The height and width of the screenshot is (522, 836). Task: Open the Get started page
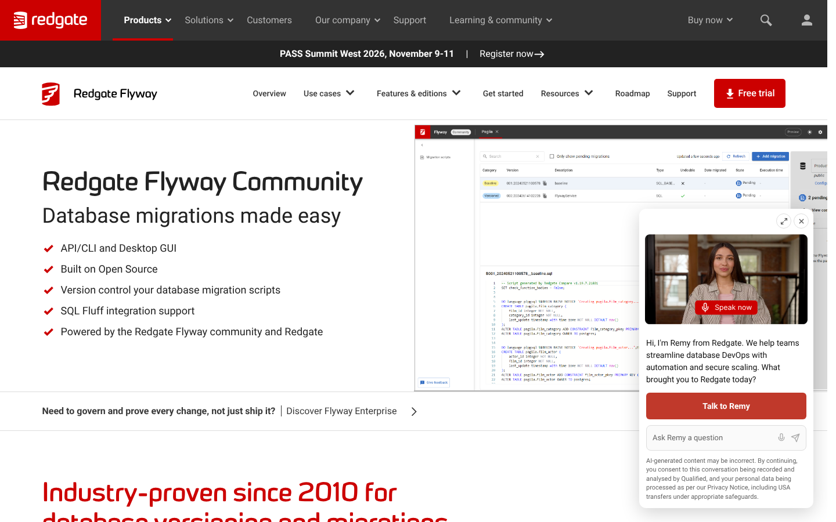(503, 93)
